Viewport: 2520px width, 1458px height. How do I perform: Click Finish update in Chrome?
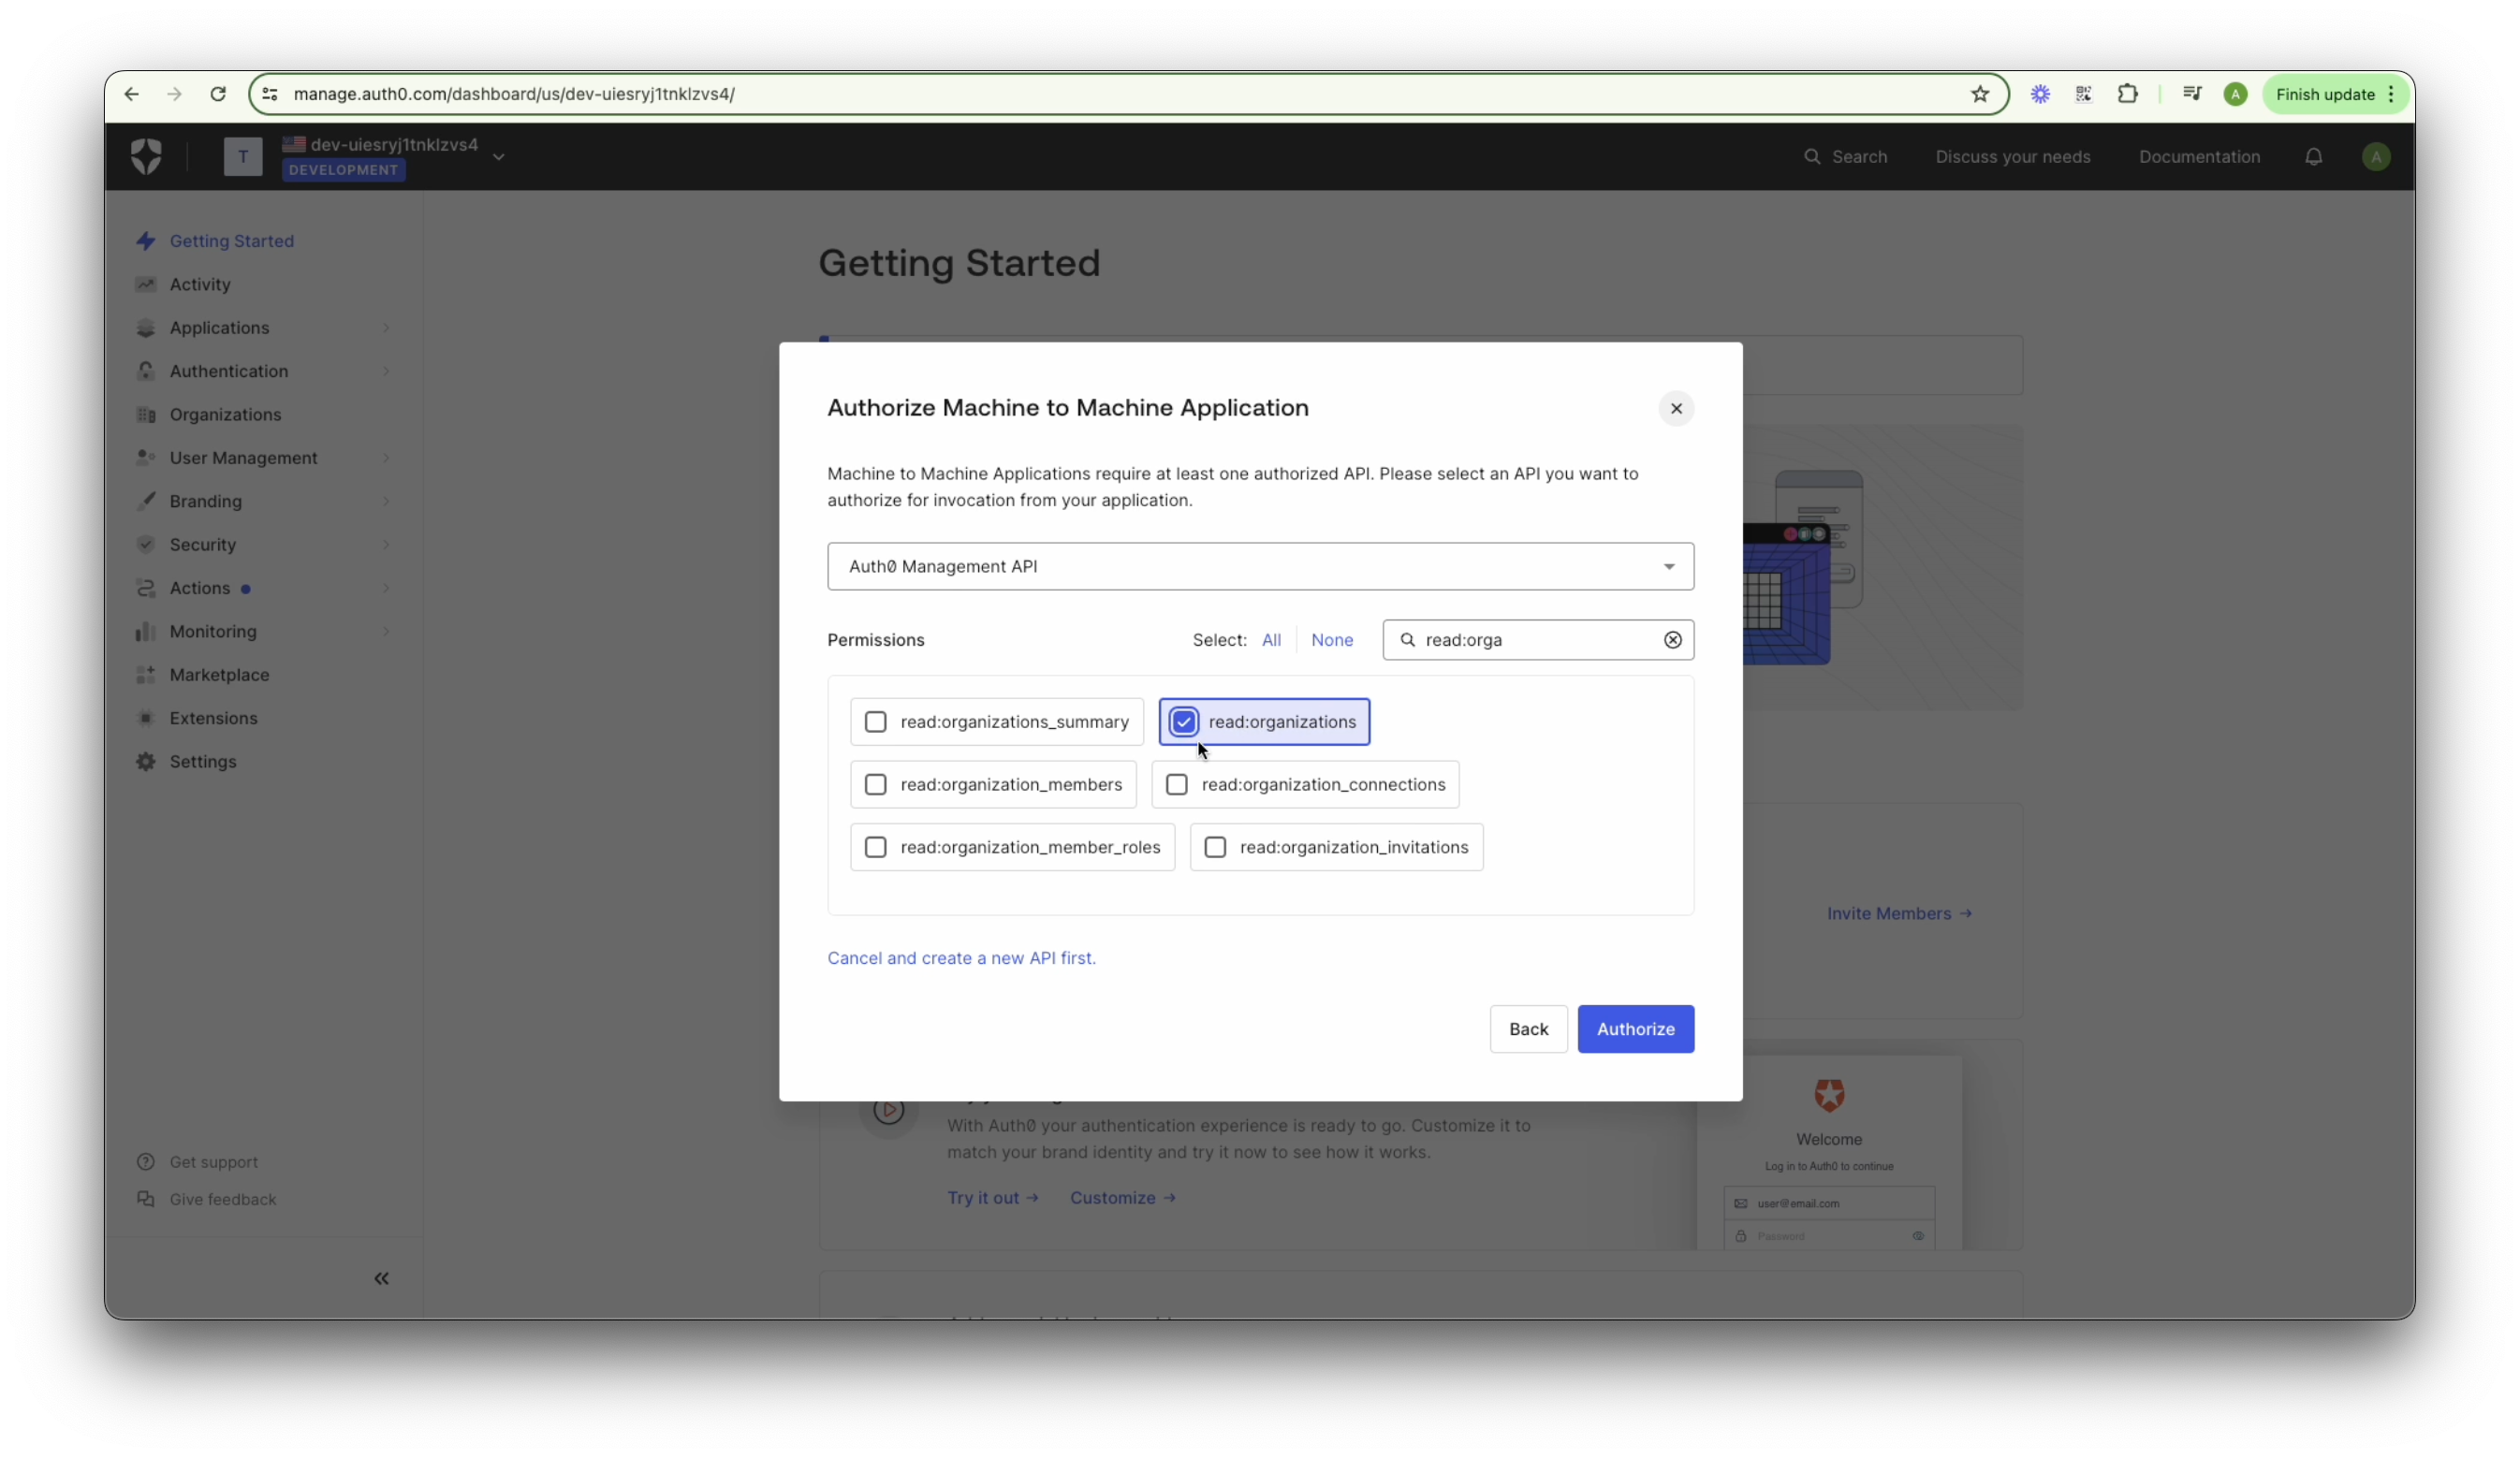pos(2325,94)
